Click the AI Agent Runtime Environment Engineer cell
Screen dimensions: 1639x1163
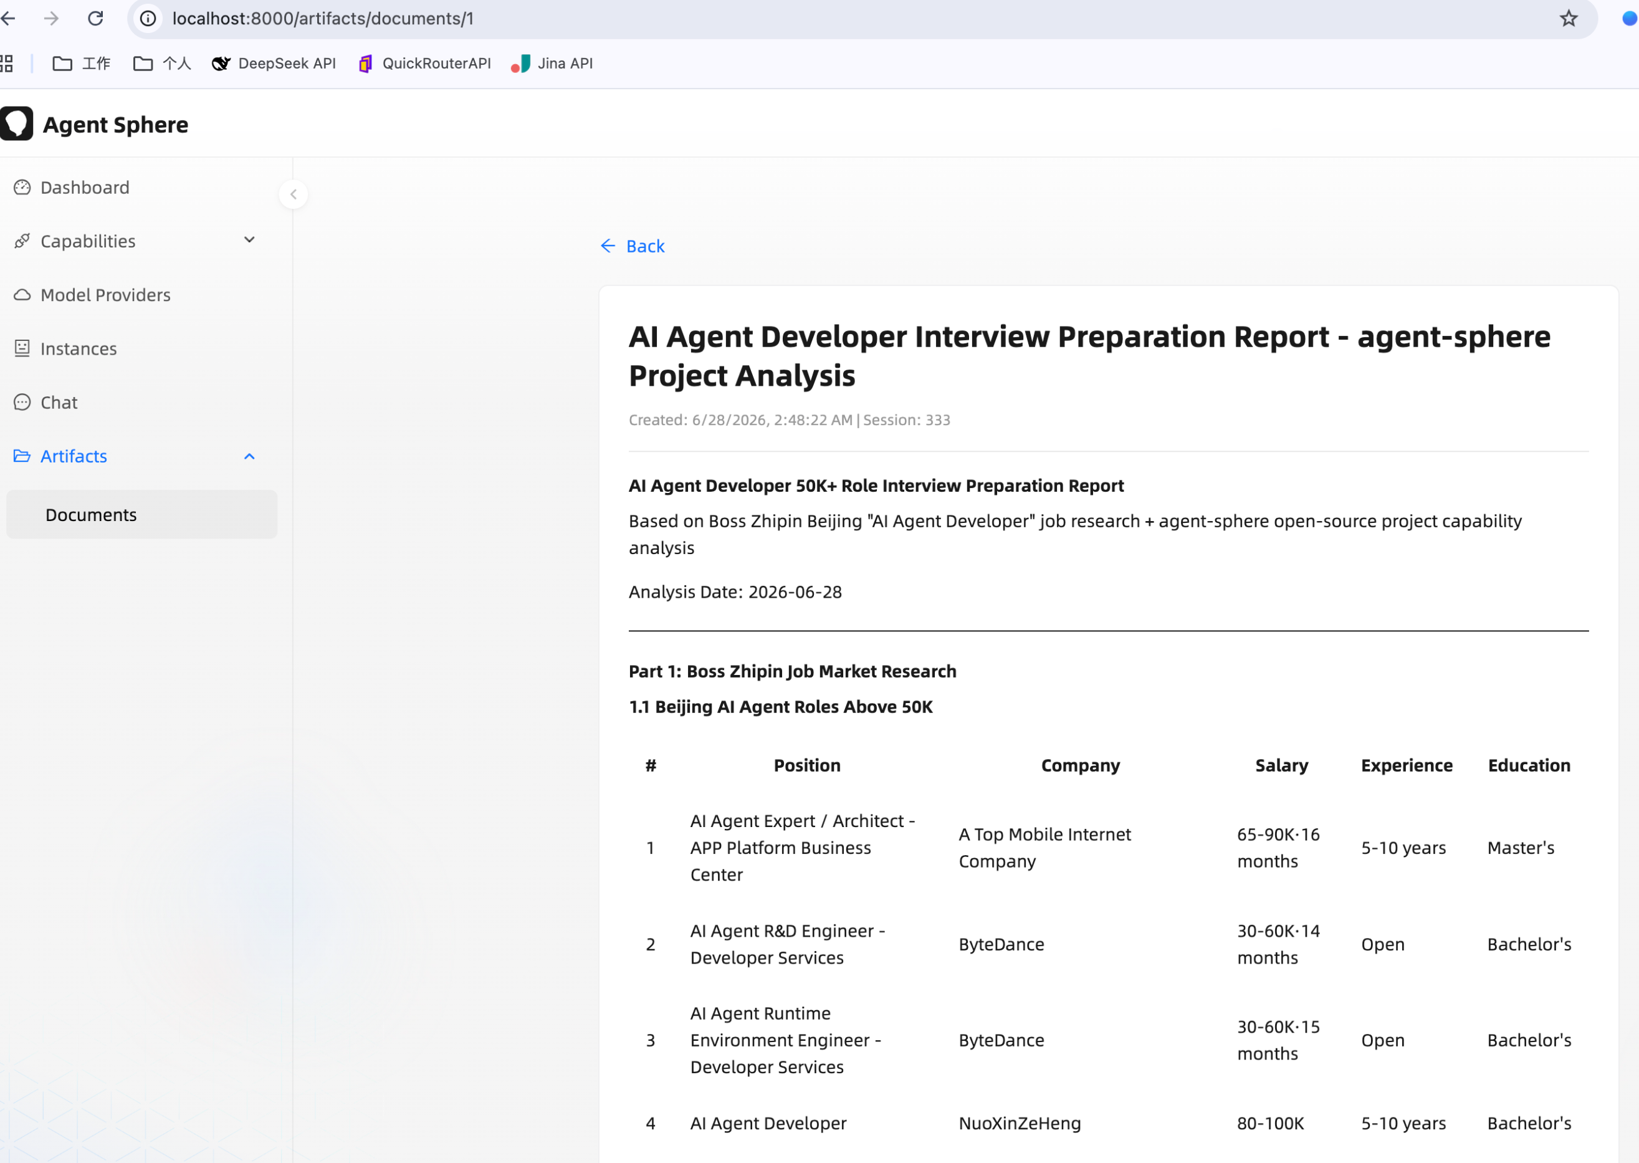(785, 1041)
